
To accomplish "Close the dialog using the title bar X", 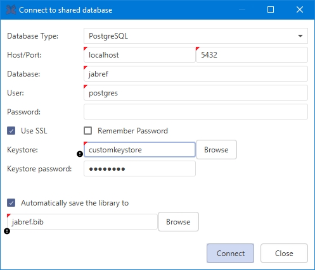I will [300, 9].
